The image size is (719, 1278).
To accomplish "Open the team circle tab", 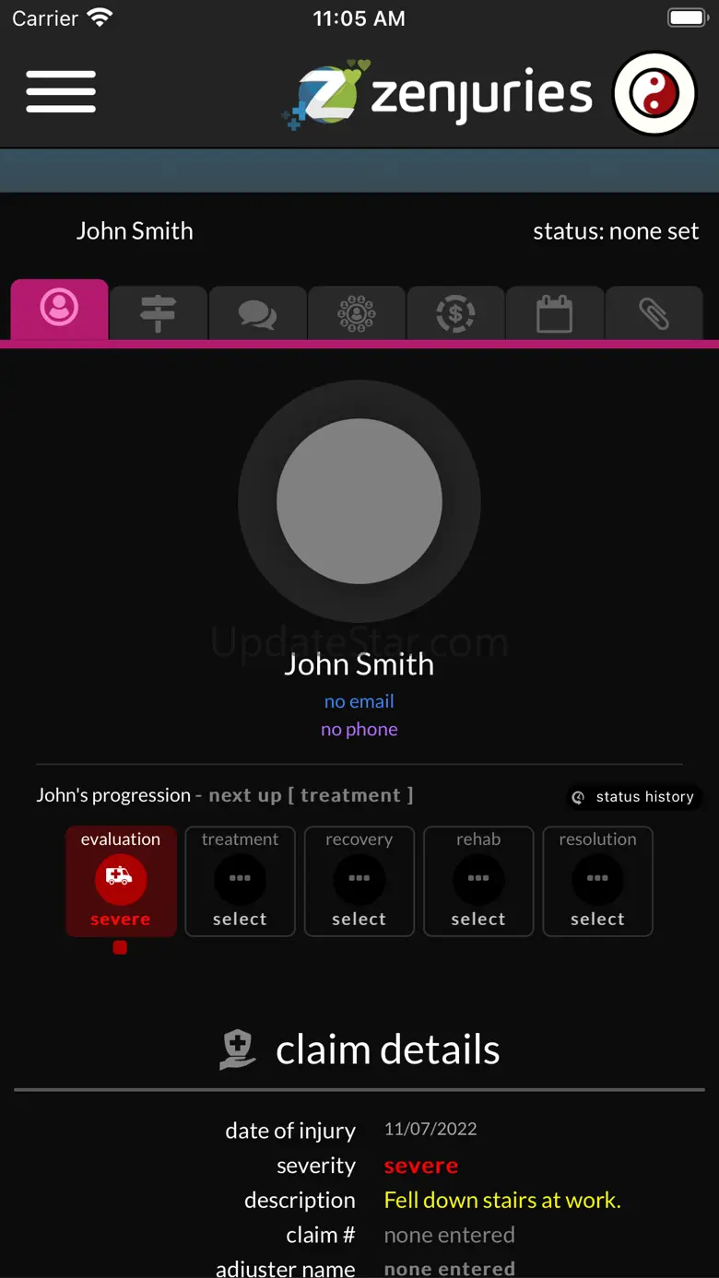I will click(357, 313).
